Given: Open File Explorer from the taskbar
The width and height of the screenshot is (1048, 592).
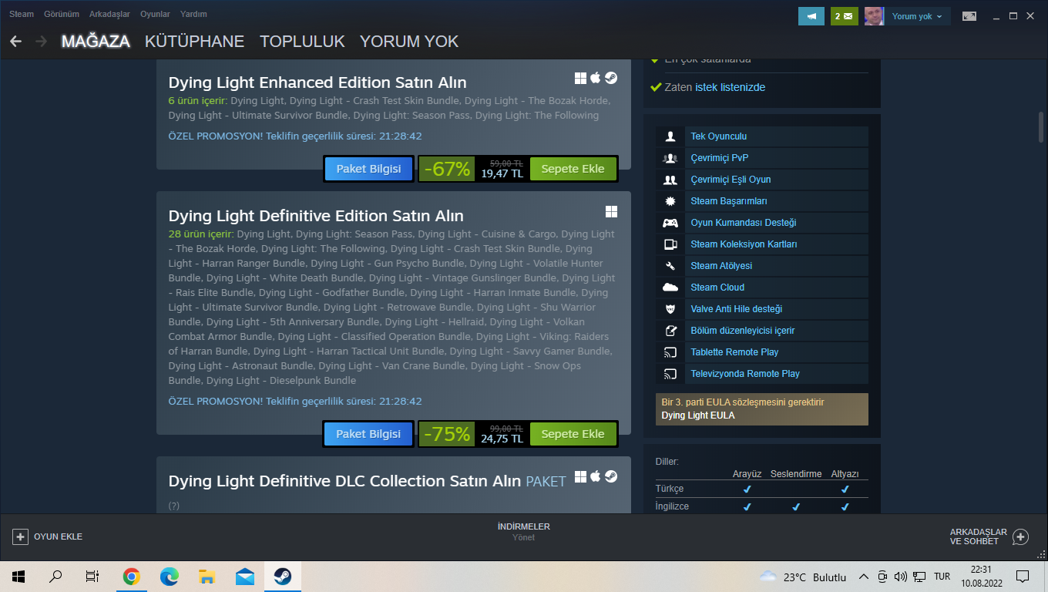Looking at the screenshot, I should coord(207,577).
